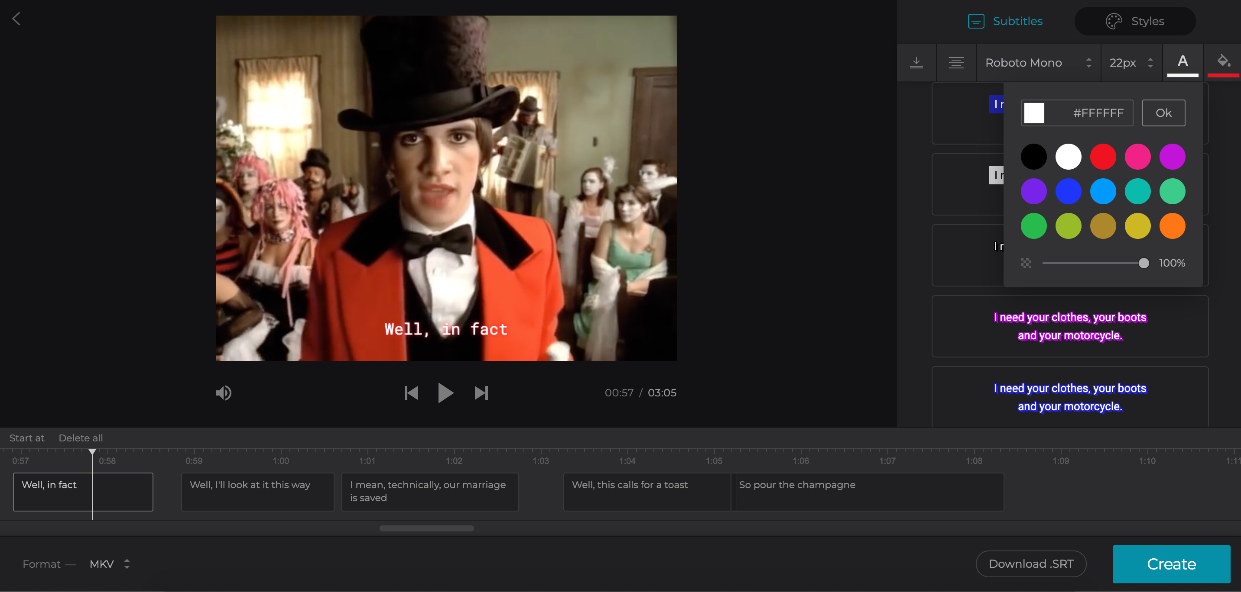Click the 1:00 mark on timeline ruler

pos(280,460)
